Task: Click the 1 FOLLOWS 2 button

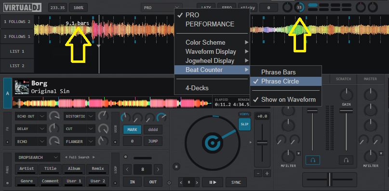Action: click(17, 22)
